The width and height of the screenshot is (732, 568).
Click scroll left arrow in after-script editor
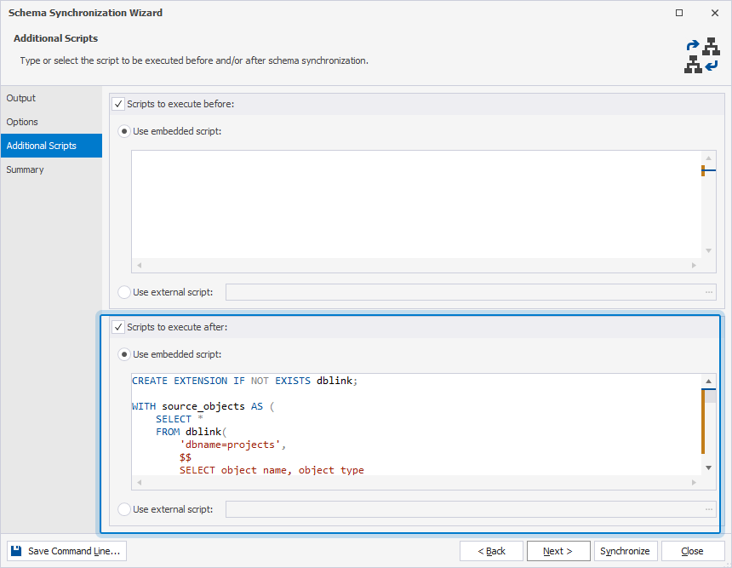click(139, 483)
